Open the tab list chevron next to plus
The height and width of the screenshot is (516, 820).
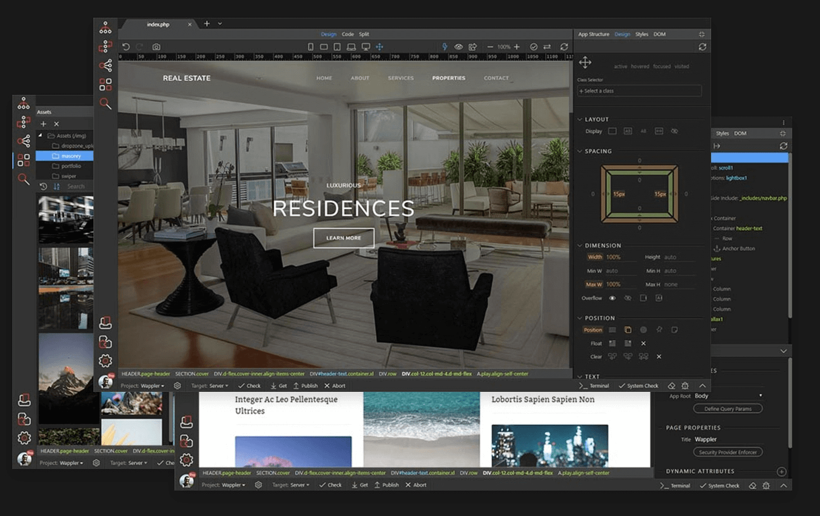(x=220, y=24)
